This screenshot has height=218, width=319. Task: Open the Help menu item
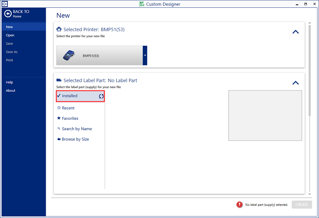tap(10, 82)
